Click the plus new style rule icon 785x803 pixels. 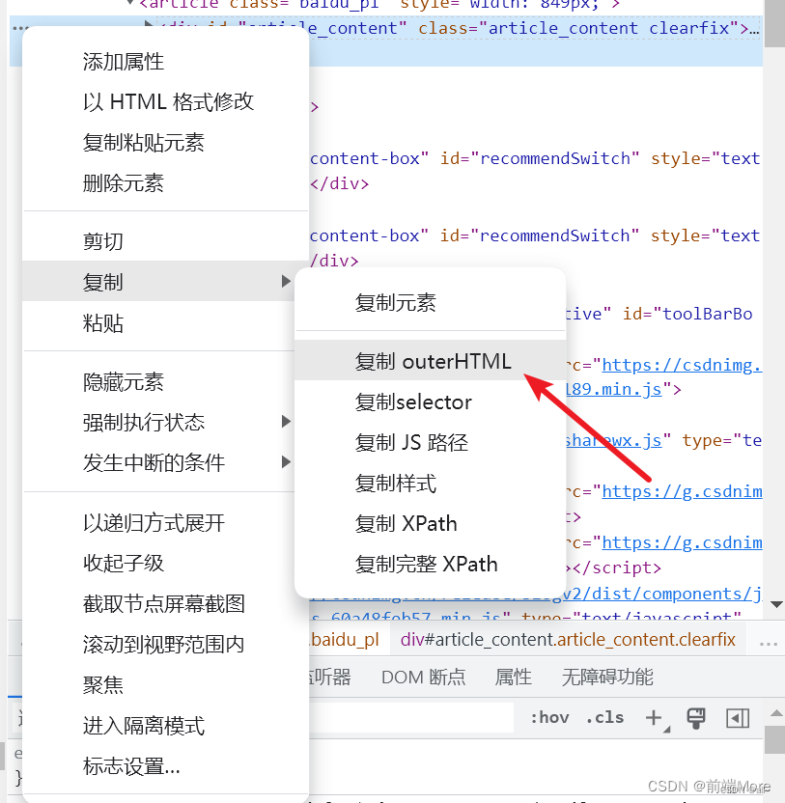655,718
